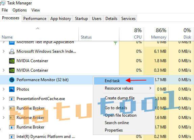Screen dimensions: 194x140
Task: Click the Photos app icon
Action: [12, 89]
